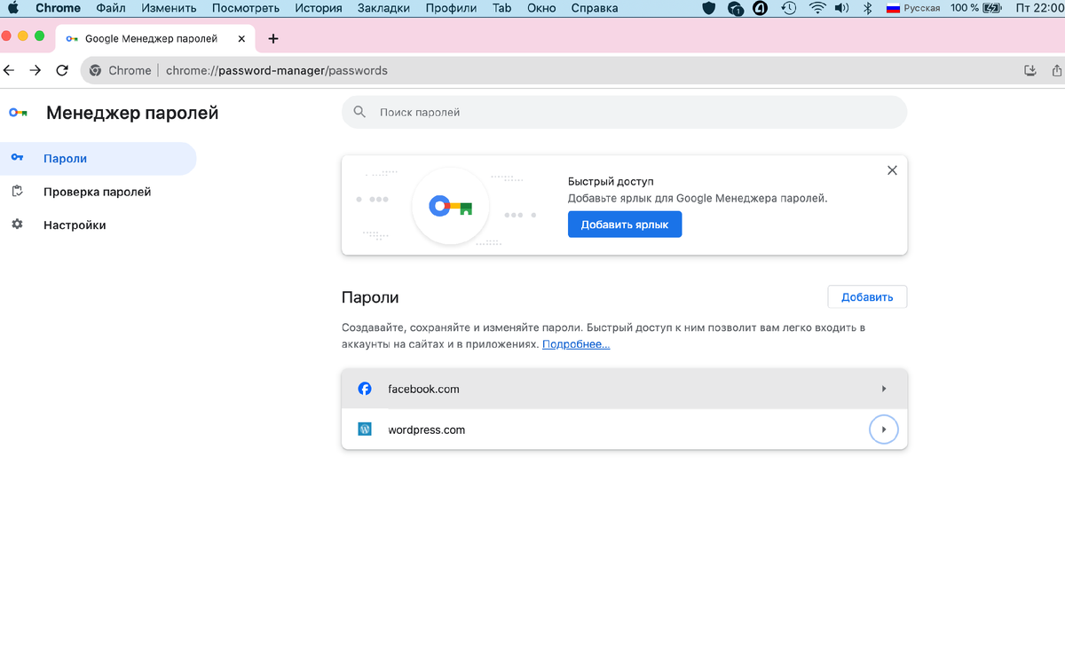Expand facebook.com row arrow
1065x662 pixels.
tap(884, 389)
